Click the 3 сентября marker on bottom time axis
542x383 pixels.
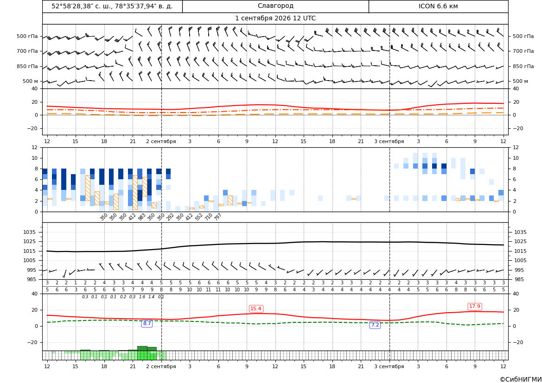point(389,366)
